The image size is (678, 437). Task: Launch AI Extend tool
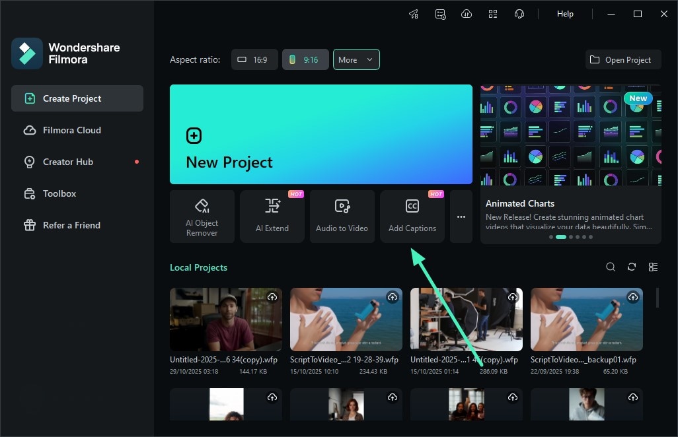272,217
